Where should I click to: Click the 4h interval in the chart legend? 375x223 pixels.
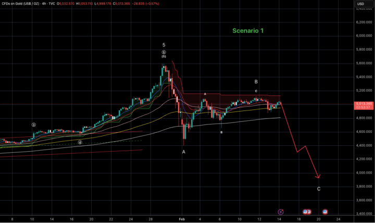pos(44,4)
